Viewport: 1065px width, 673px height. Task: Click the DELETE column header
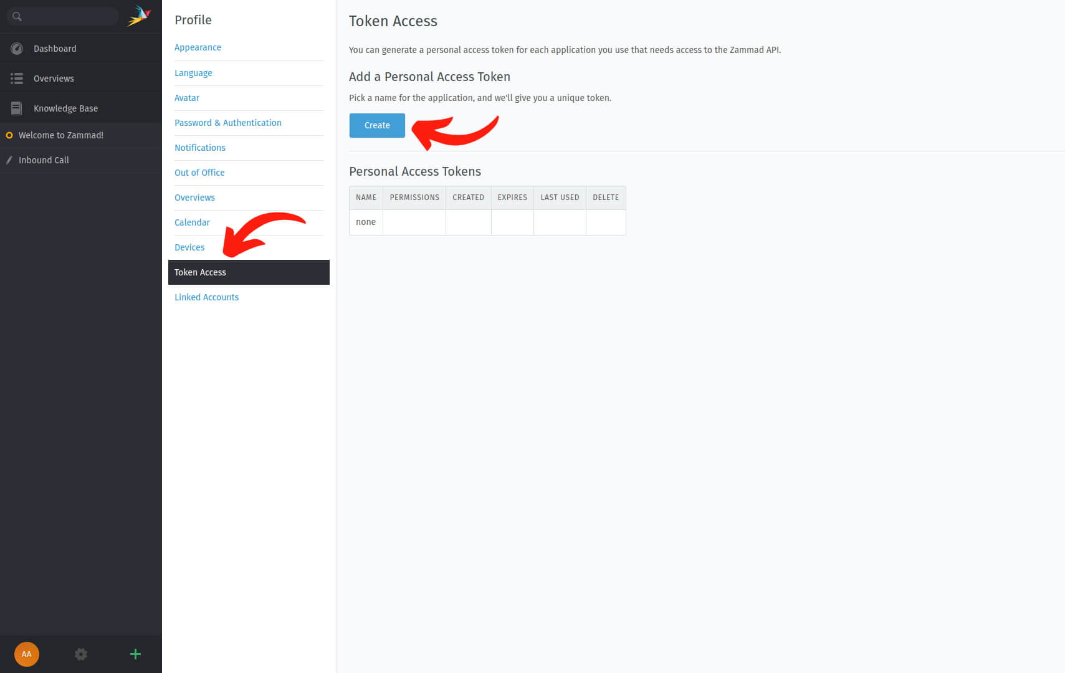606,198
